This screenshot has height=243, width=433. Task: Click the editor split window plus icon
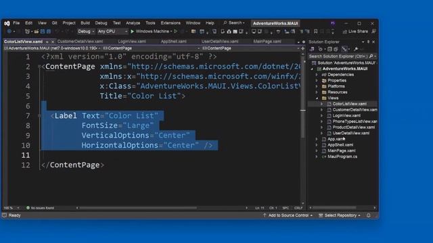(303, 49)
